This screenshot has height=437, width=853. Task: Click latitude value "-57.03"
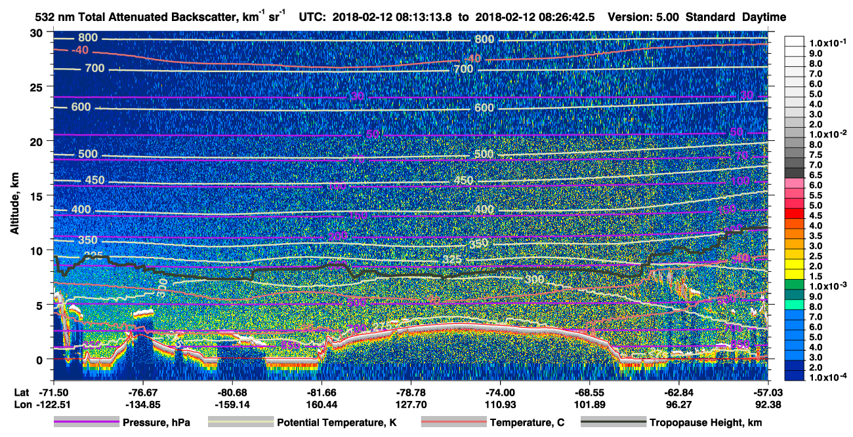point(768,393)
